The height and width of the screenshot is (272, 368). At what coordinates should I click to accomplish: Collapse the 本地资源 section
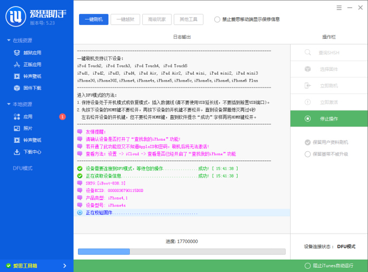pos(9,104)
